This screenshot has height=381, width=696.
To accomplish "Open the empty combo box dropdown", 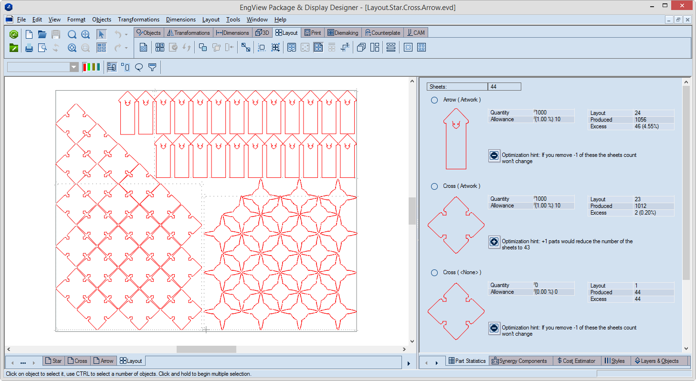I will pos(74,67).
